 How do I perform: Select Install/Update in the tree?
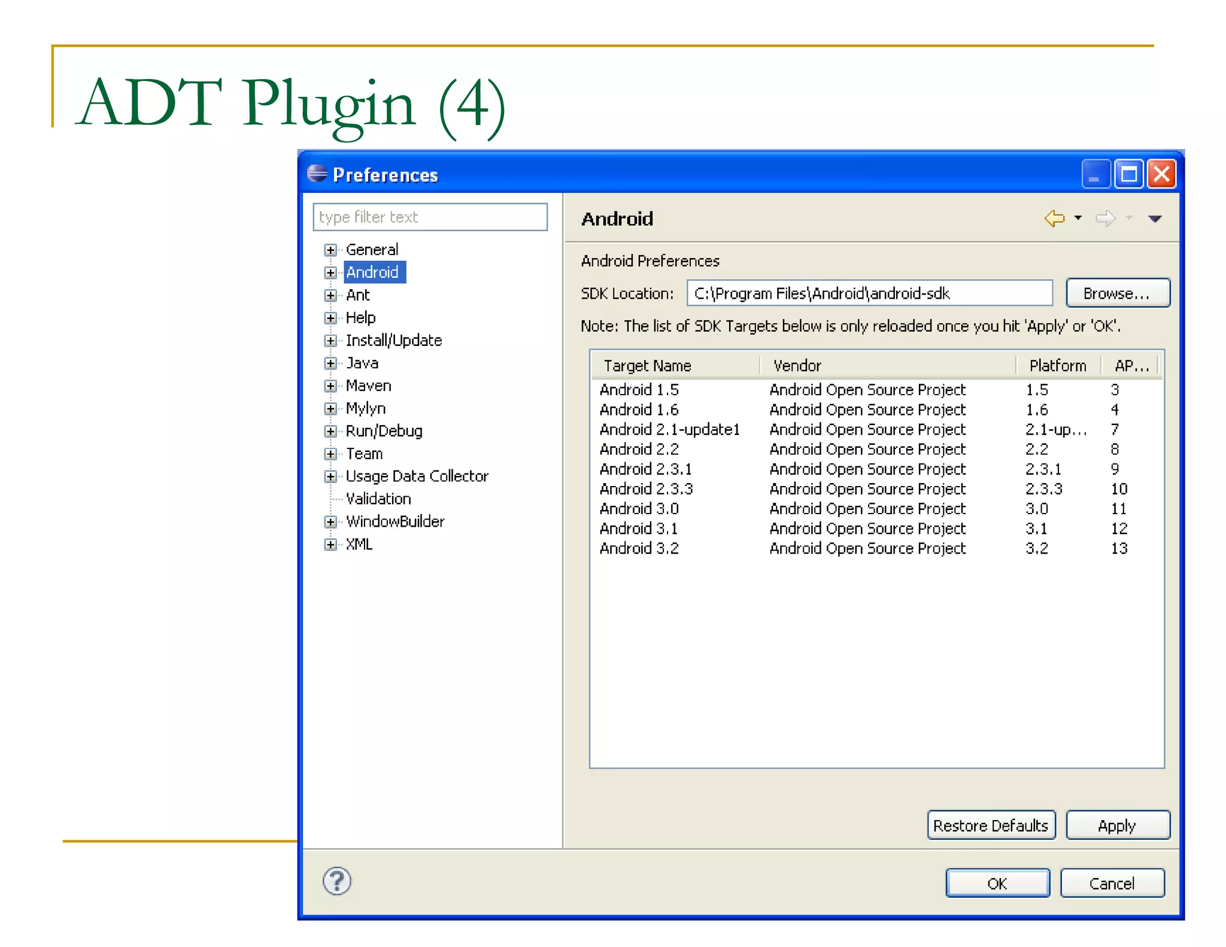(x=394, y=341)
